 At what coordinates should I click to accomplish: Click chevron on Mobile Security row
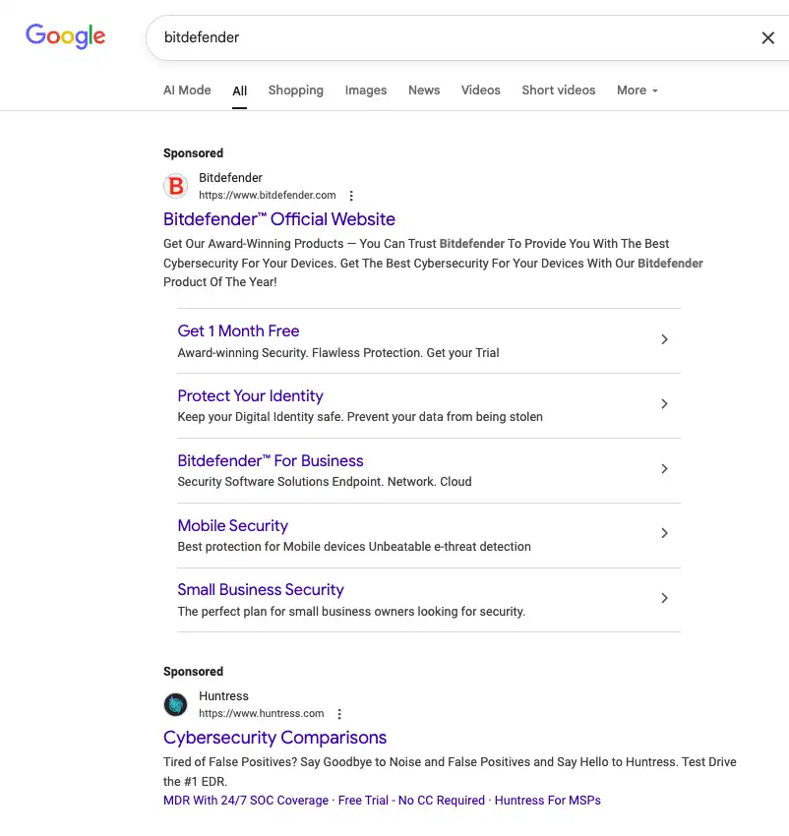tap(664, 533)
